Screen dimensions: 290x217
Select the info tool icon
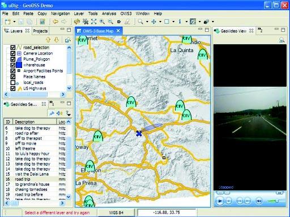[x=180, y=22]
